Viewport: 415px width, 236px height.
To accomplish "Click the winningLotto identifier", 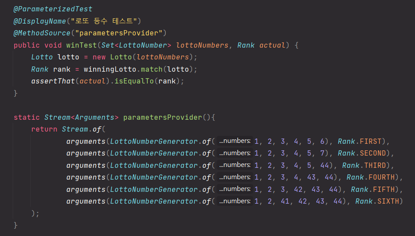I will pos(110,69).
